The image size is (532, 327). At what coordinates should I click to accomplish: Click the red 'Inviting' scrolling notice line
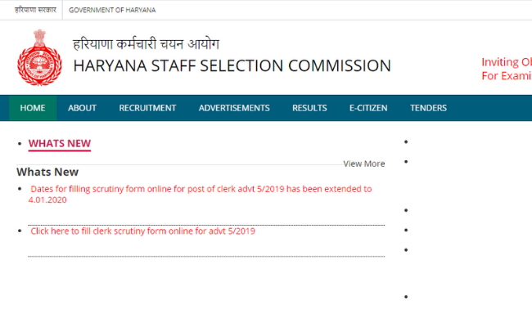506,62
